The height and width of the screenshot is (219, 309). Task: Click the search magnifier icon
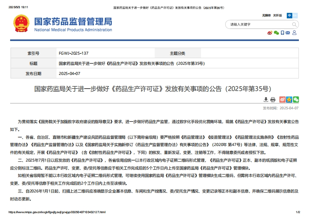294,24
